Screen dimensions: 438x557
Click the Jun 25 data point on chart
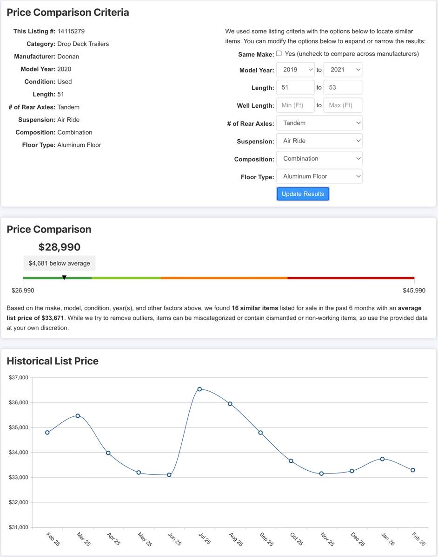click(169, 475)
